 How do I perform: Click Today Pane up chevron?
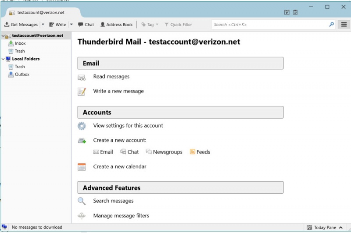pos(341,227)
